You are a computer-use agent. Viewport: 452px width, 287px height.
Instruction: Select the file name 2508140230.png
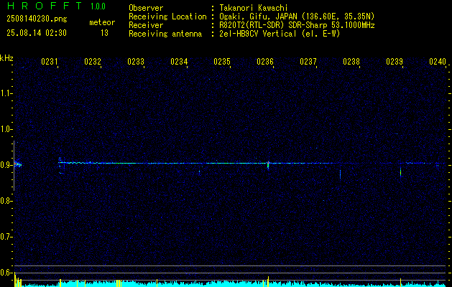37,19
